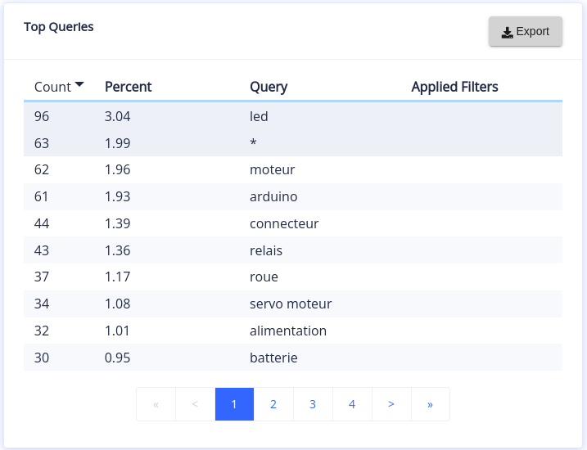Click the download icon in Export button
Screen dimensions: 587x450
(x=507, y=32)
